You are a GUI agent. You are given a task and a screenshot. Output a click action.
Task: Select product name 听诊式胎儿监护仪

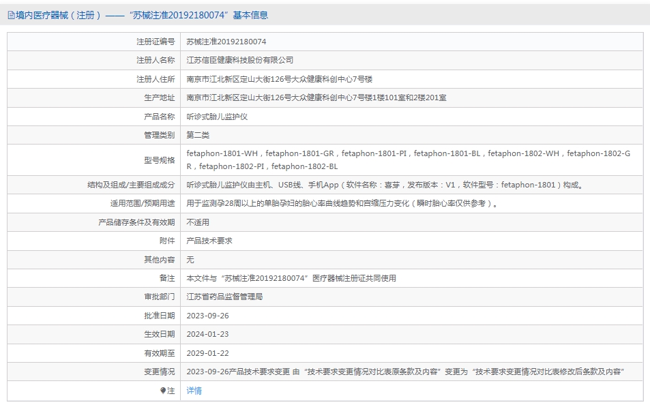pos(217,117)
